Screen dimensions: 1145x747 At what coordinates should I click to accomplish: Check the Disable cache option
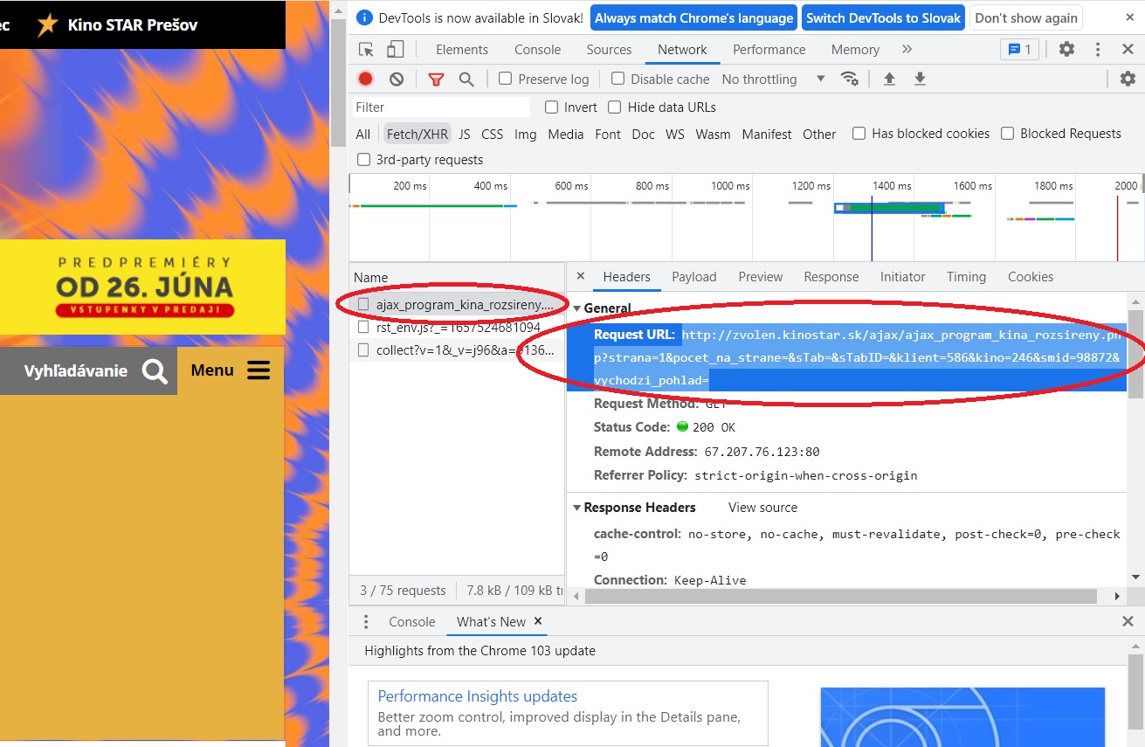[618, 79]
